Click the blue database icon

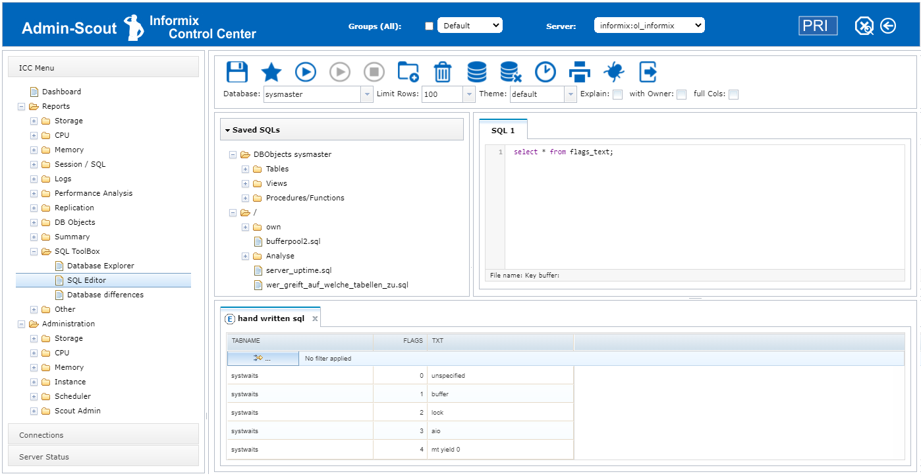tap(477, 72)
